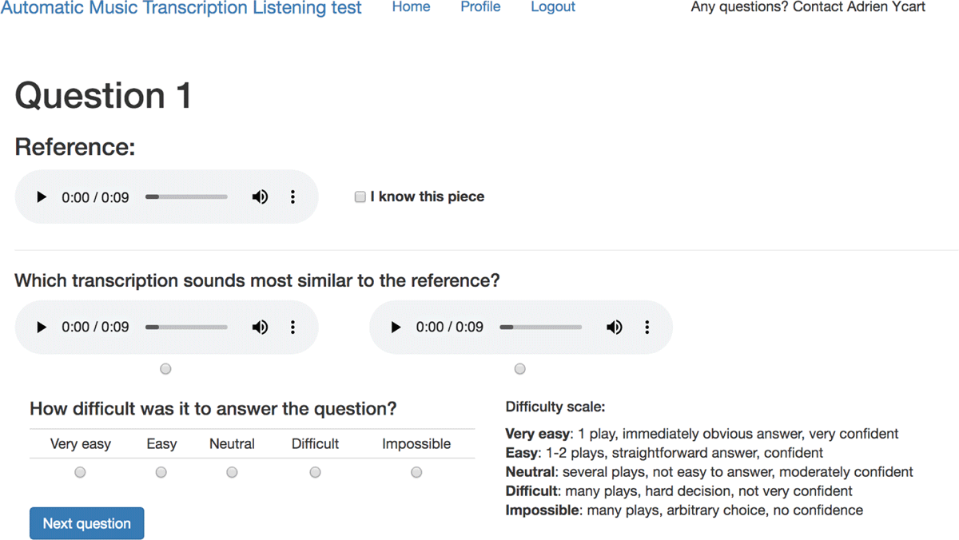Click the Next question button

coord(87,524)
